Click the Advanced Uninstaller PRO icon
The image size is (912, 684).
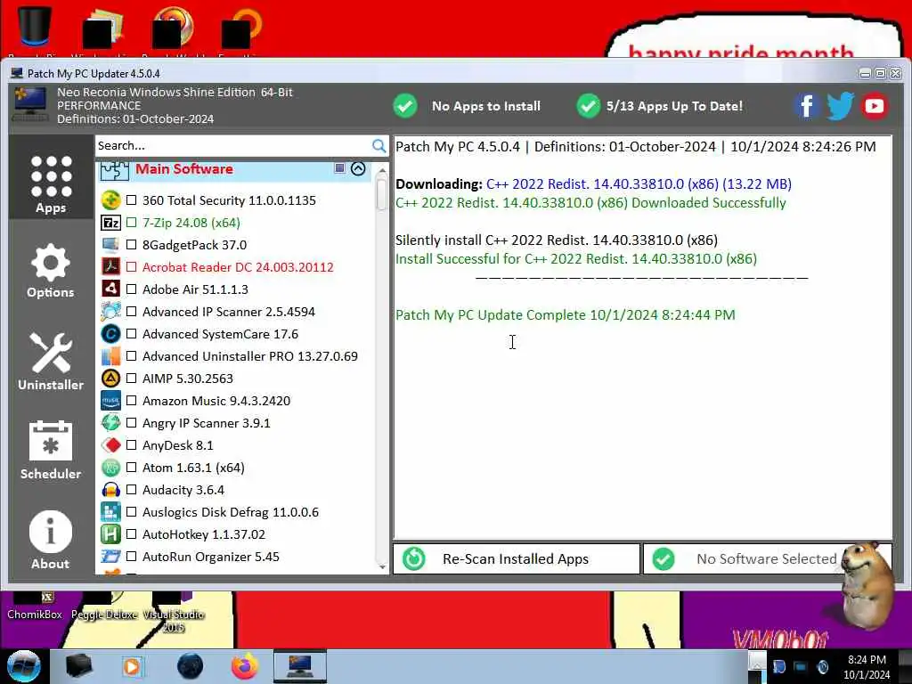110,356
